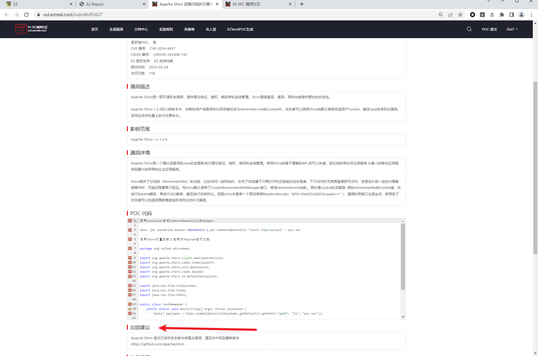This screenshot has width=538, height=356.
Task: Open the site search magnifier icon
Action: [x=469, y=29]
